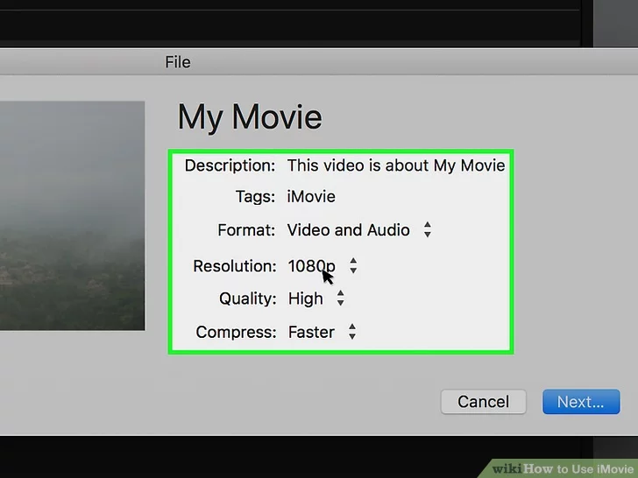
Task: Click the File dialog title
Action: pos(177,62)
